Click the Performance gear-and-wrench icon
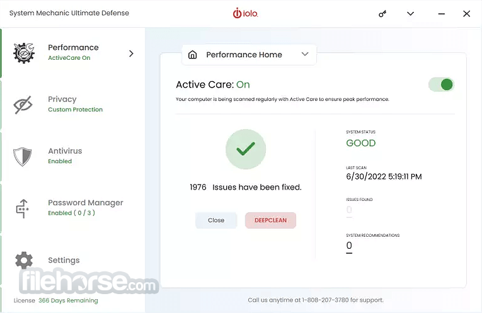The height and width of the screenshot is (313, 482). (x=24, y=53)
